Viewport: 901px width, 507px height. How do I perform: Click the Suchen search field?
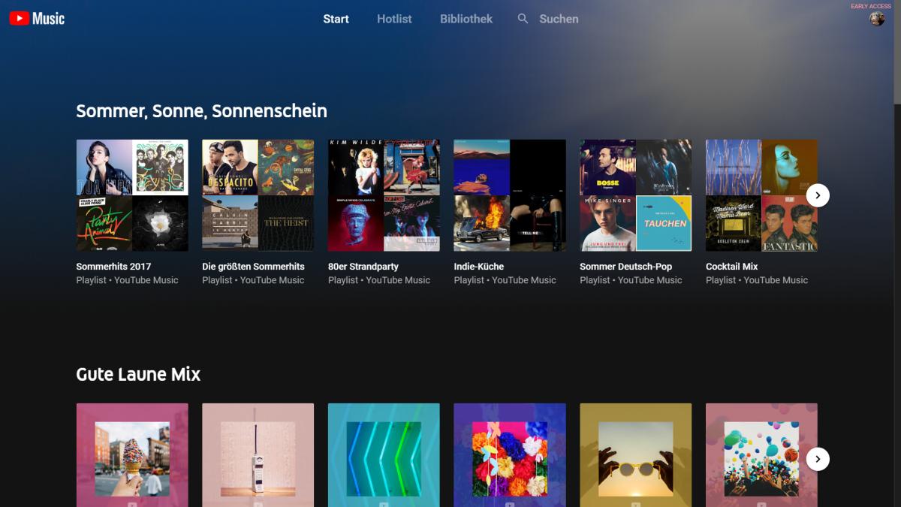(559, 19)
